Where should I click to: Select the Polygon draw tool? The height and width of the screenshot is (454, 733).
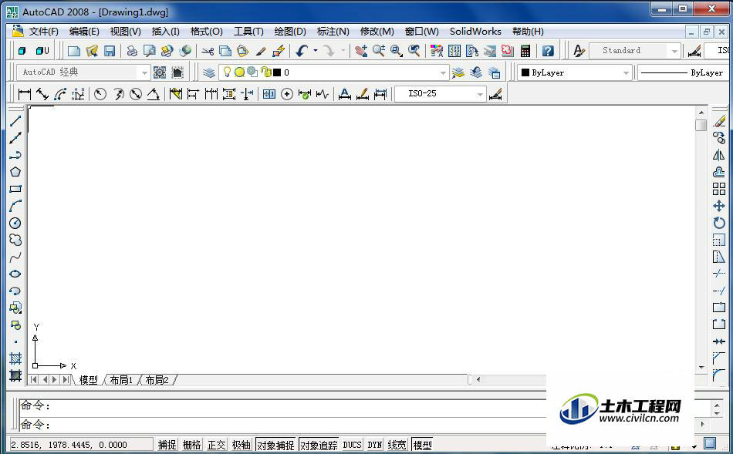click(15, 172)
